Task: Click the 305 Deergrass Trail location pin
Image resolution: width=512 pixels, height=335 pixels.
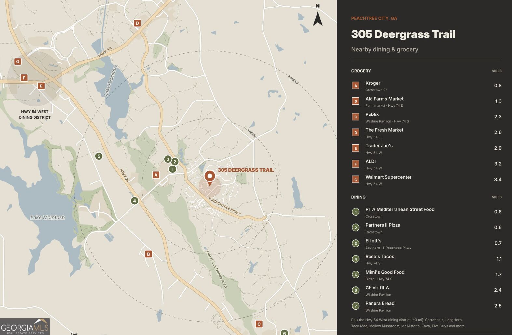Action: tap(210, 178)
